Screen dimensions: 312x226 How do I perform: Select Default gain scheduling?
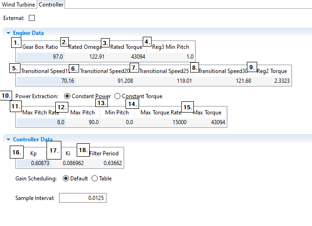[66, 179]
